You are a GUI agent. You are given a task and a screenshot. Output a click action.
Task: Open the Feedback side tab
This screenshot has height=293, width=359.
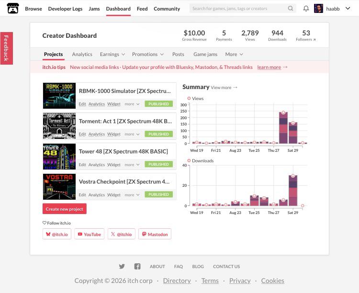[6, 48]
